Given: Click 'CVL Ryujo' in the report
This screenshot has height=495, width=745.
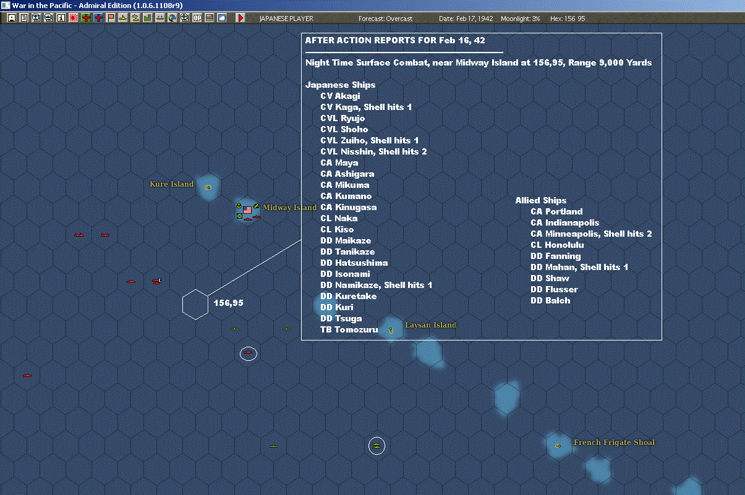Looking at the screenshot, I should click(x=343, y=118).
